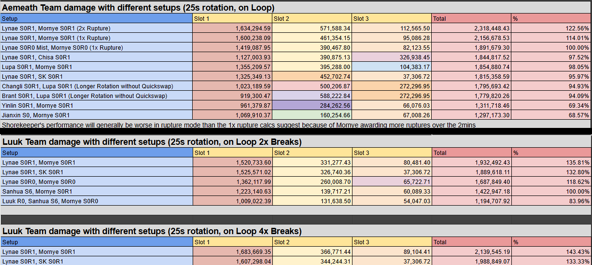This screenshot has height=265, width=592.
Task: Click the Shorekeeper's performance note row
Action: pos(296,125)
